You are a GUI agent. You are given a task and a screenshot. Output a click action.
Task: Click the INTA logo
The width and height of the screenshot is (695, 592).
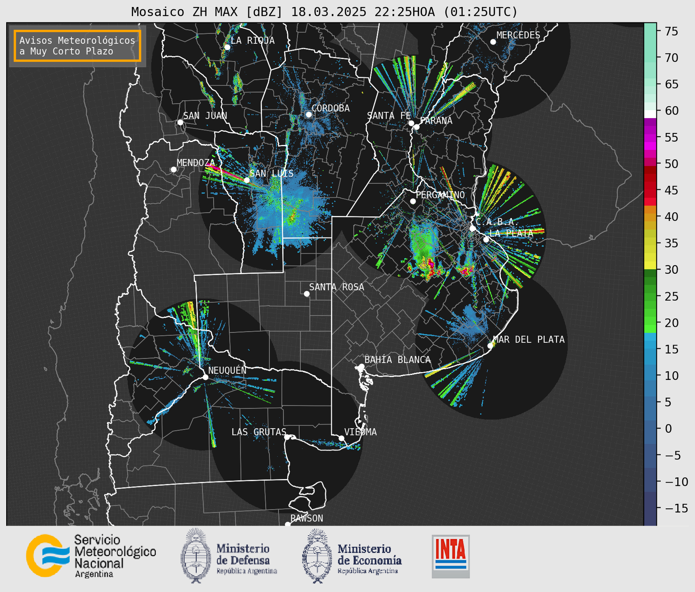click(x=451, y=556)
